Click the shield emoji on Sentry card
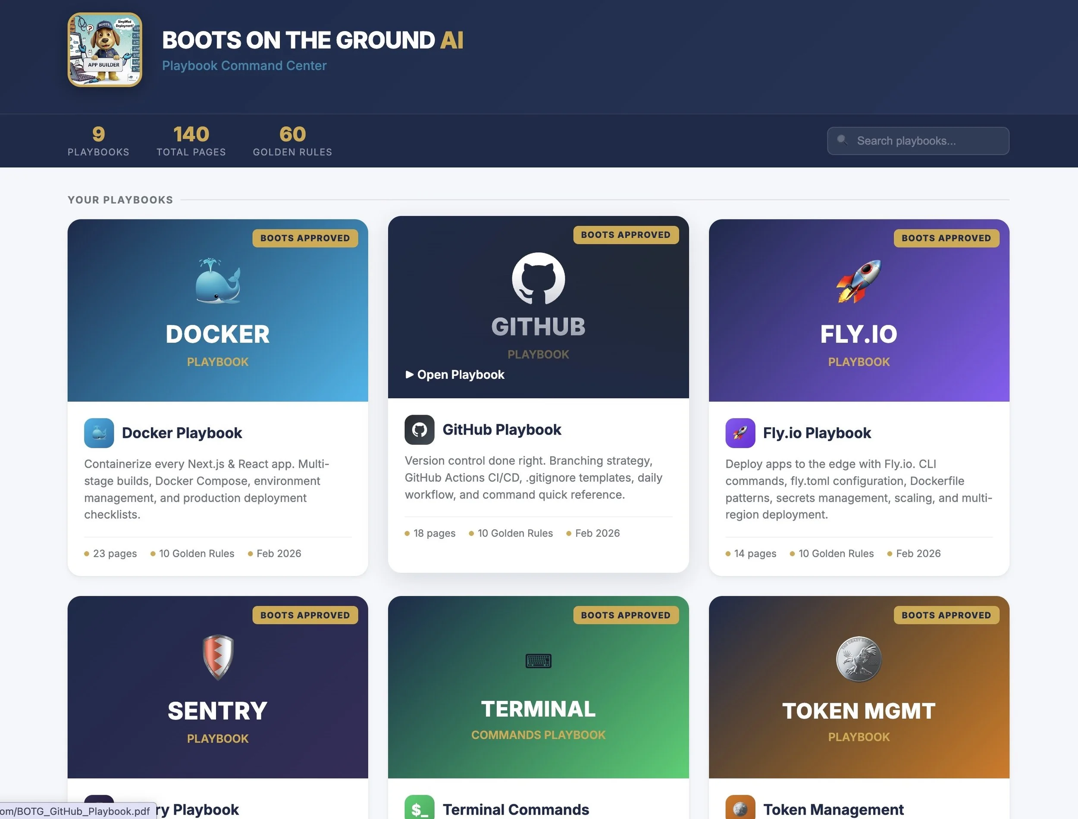Screen dimensions: 1078x819 coord(217,657)
